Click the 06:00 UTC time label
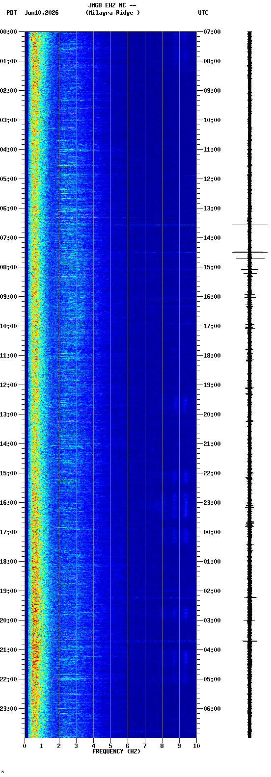The width and height of the screenshot is (271, 777). [x=212, y=709]
